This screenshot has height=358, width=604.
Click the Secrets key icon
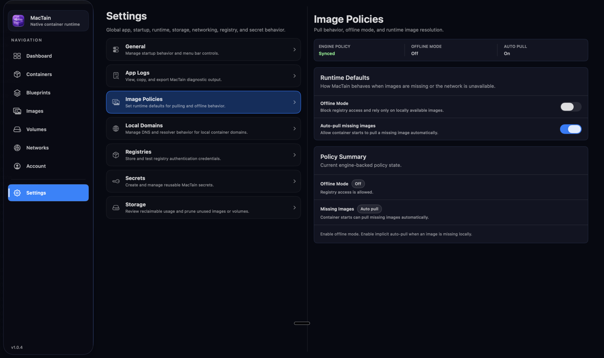pos(116,181)
